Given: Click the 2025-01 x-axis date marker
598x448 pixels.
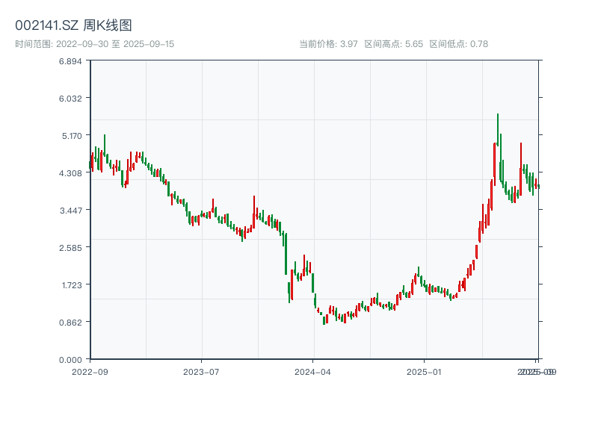Looking at the screenshot, I should 425,371.
